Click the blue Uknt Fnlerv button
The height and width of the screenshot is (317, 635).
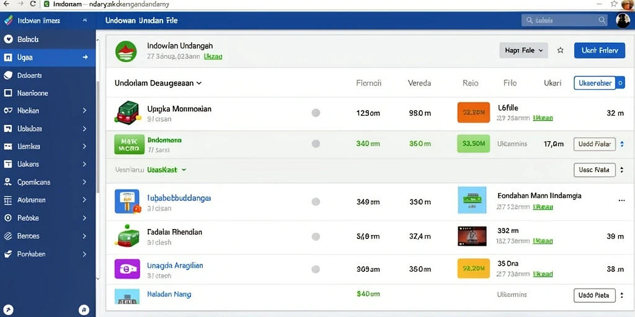[600, 51]
